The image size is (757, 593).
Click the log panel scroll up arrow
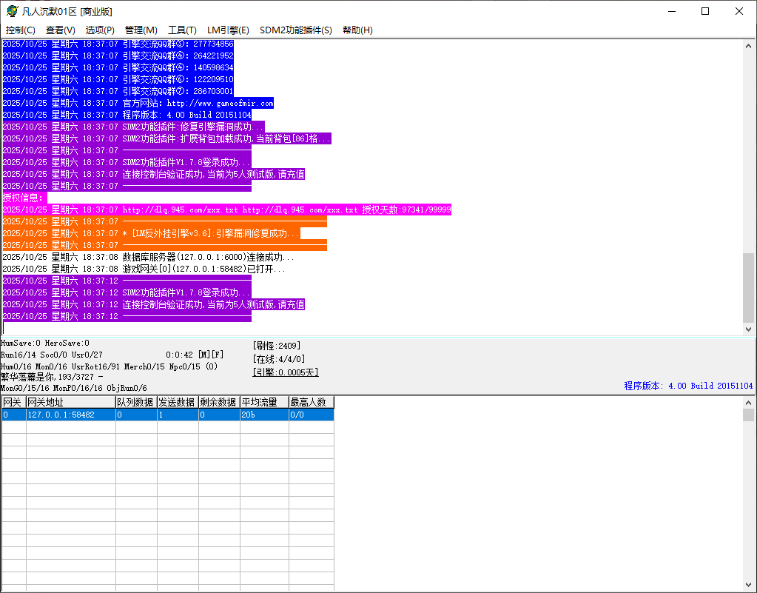[749, 46]
